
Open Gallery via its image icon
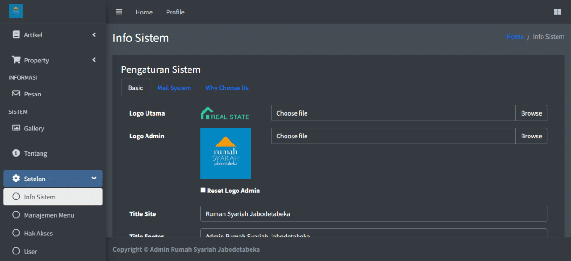pos(16,128)
